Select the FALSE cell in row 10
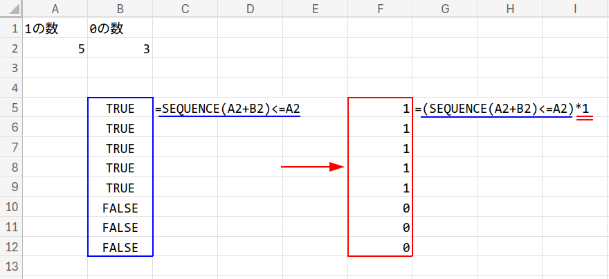Viewport: 609px width, 279px height. 120,208
